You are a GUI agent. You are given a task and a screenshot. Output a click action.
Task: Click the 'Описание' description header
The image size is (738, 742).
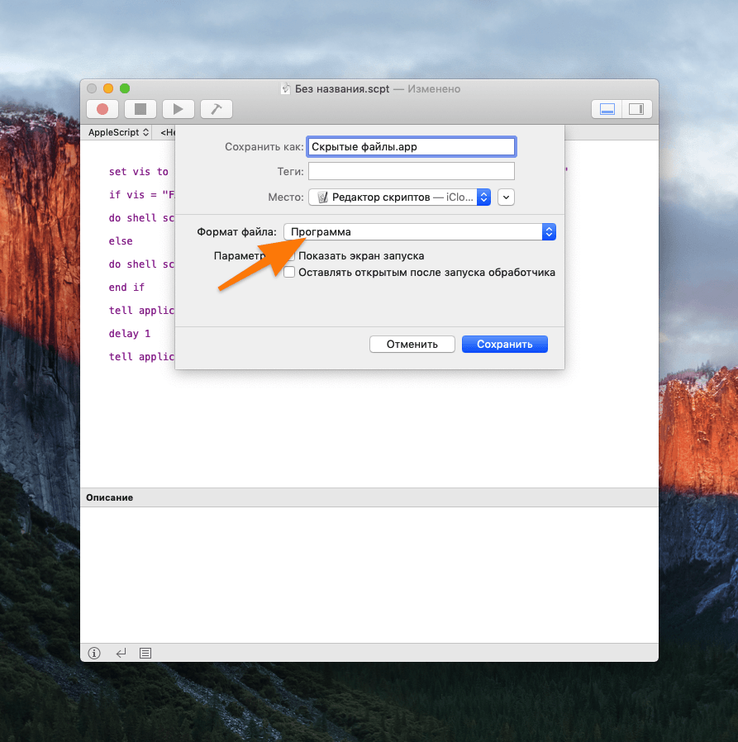point(109,497)
